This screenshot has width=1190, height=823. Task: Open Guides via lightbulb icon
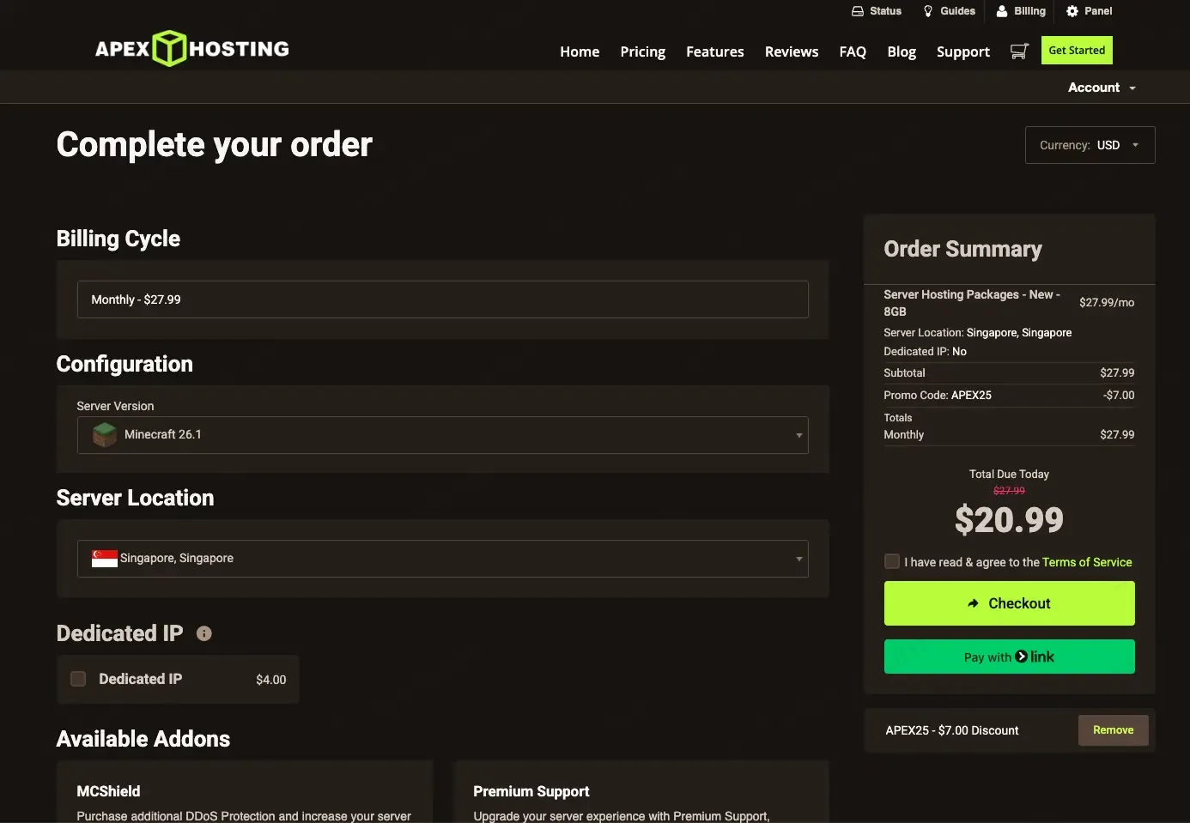(928, 11)
